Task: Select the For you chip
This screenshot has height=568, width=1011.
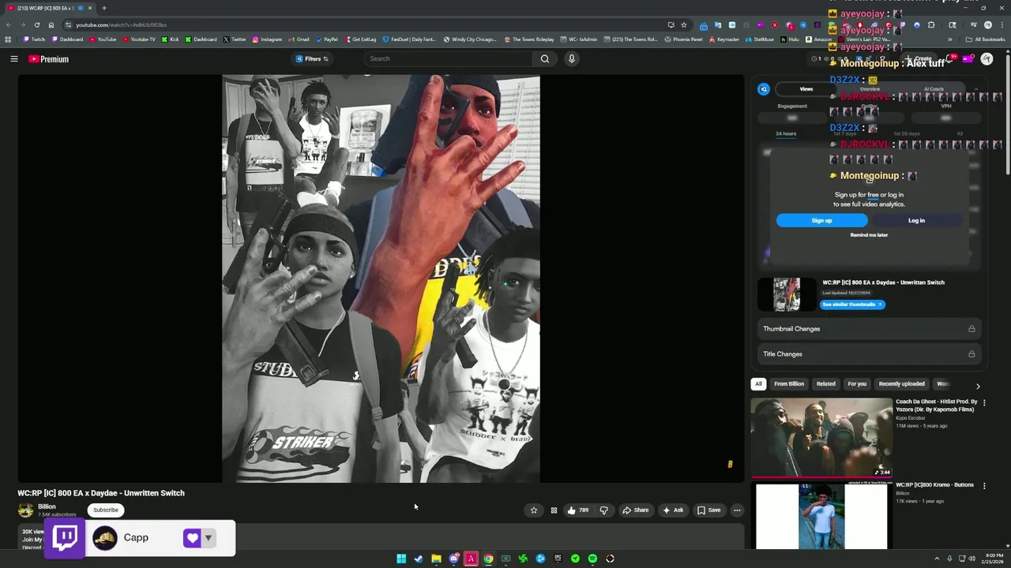Action: 857,384
